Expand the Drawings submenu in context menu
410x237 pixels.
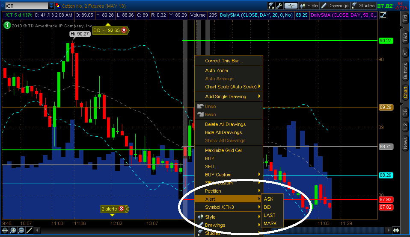coord(229,225)
